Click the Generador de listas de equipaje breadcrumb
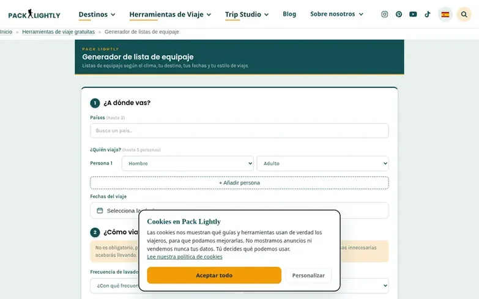This screenshot has height=299, width=479. pyautogui.click(x=142, y=32)
